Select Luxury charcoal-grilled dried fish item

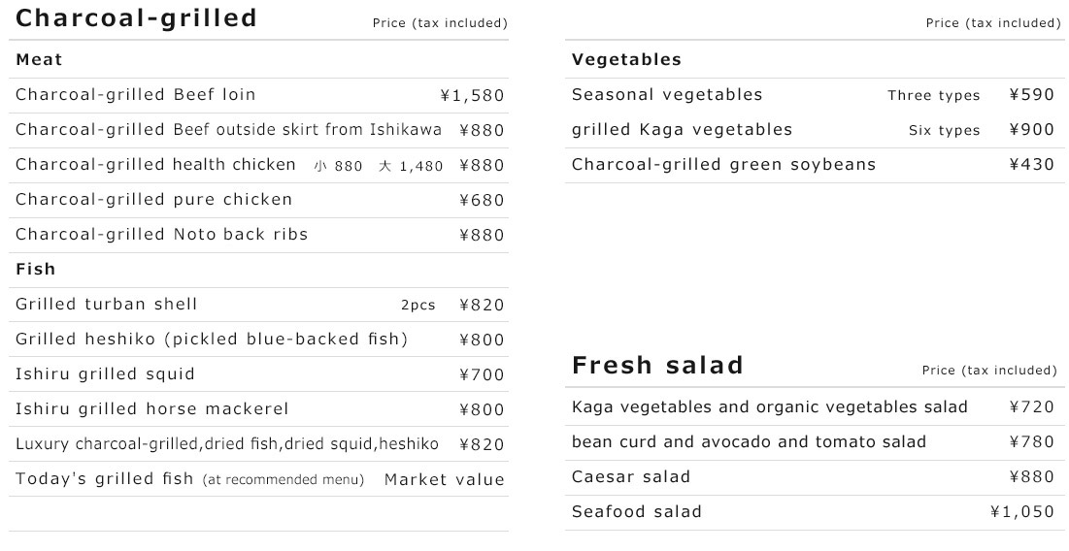227,444
